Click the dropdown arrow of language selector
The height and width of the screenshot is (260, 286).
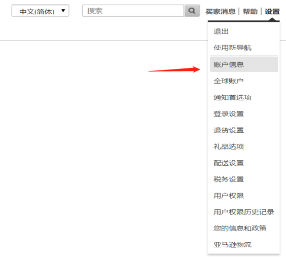pos(63,11)
